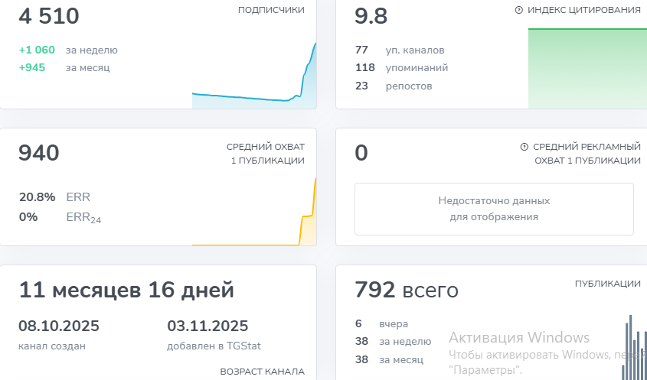Click the 118 mentions count
The height and width of the screenshot is (380, 647).
365,67
